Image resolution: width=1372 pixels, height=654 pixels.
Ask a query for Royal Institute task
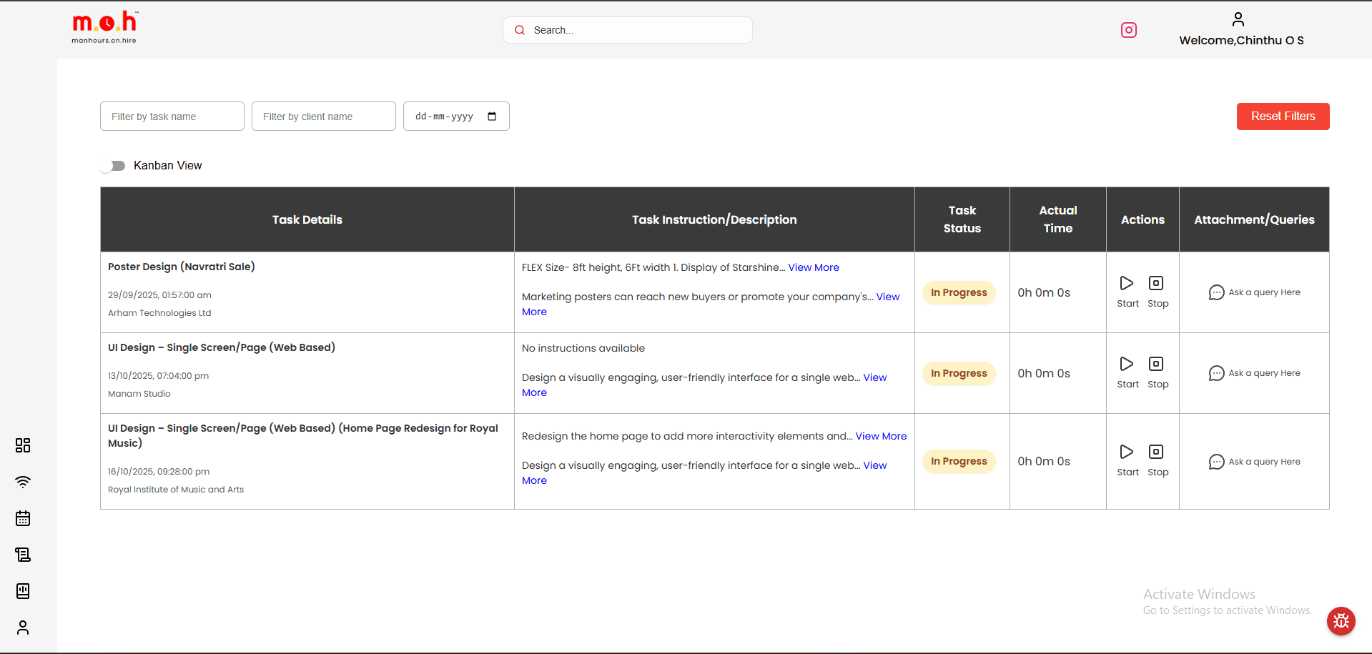point(1254,462)
